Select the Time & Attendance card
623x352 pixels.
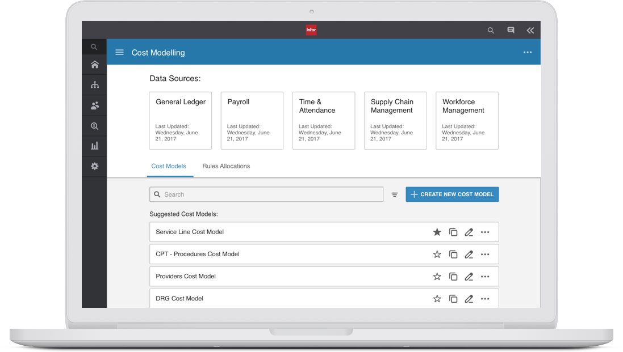[x=323, y=121]
